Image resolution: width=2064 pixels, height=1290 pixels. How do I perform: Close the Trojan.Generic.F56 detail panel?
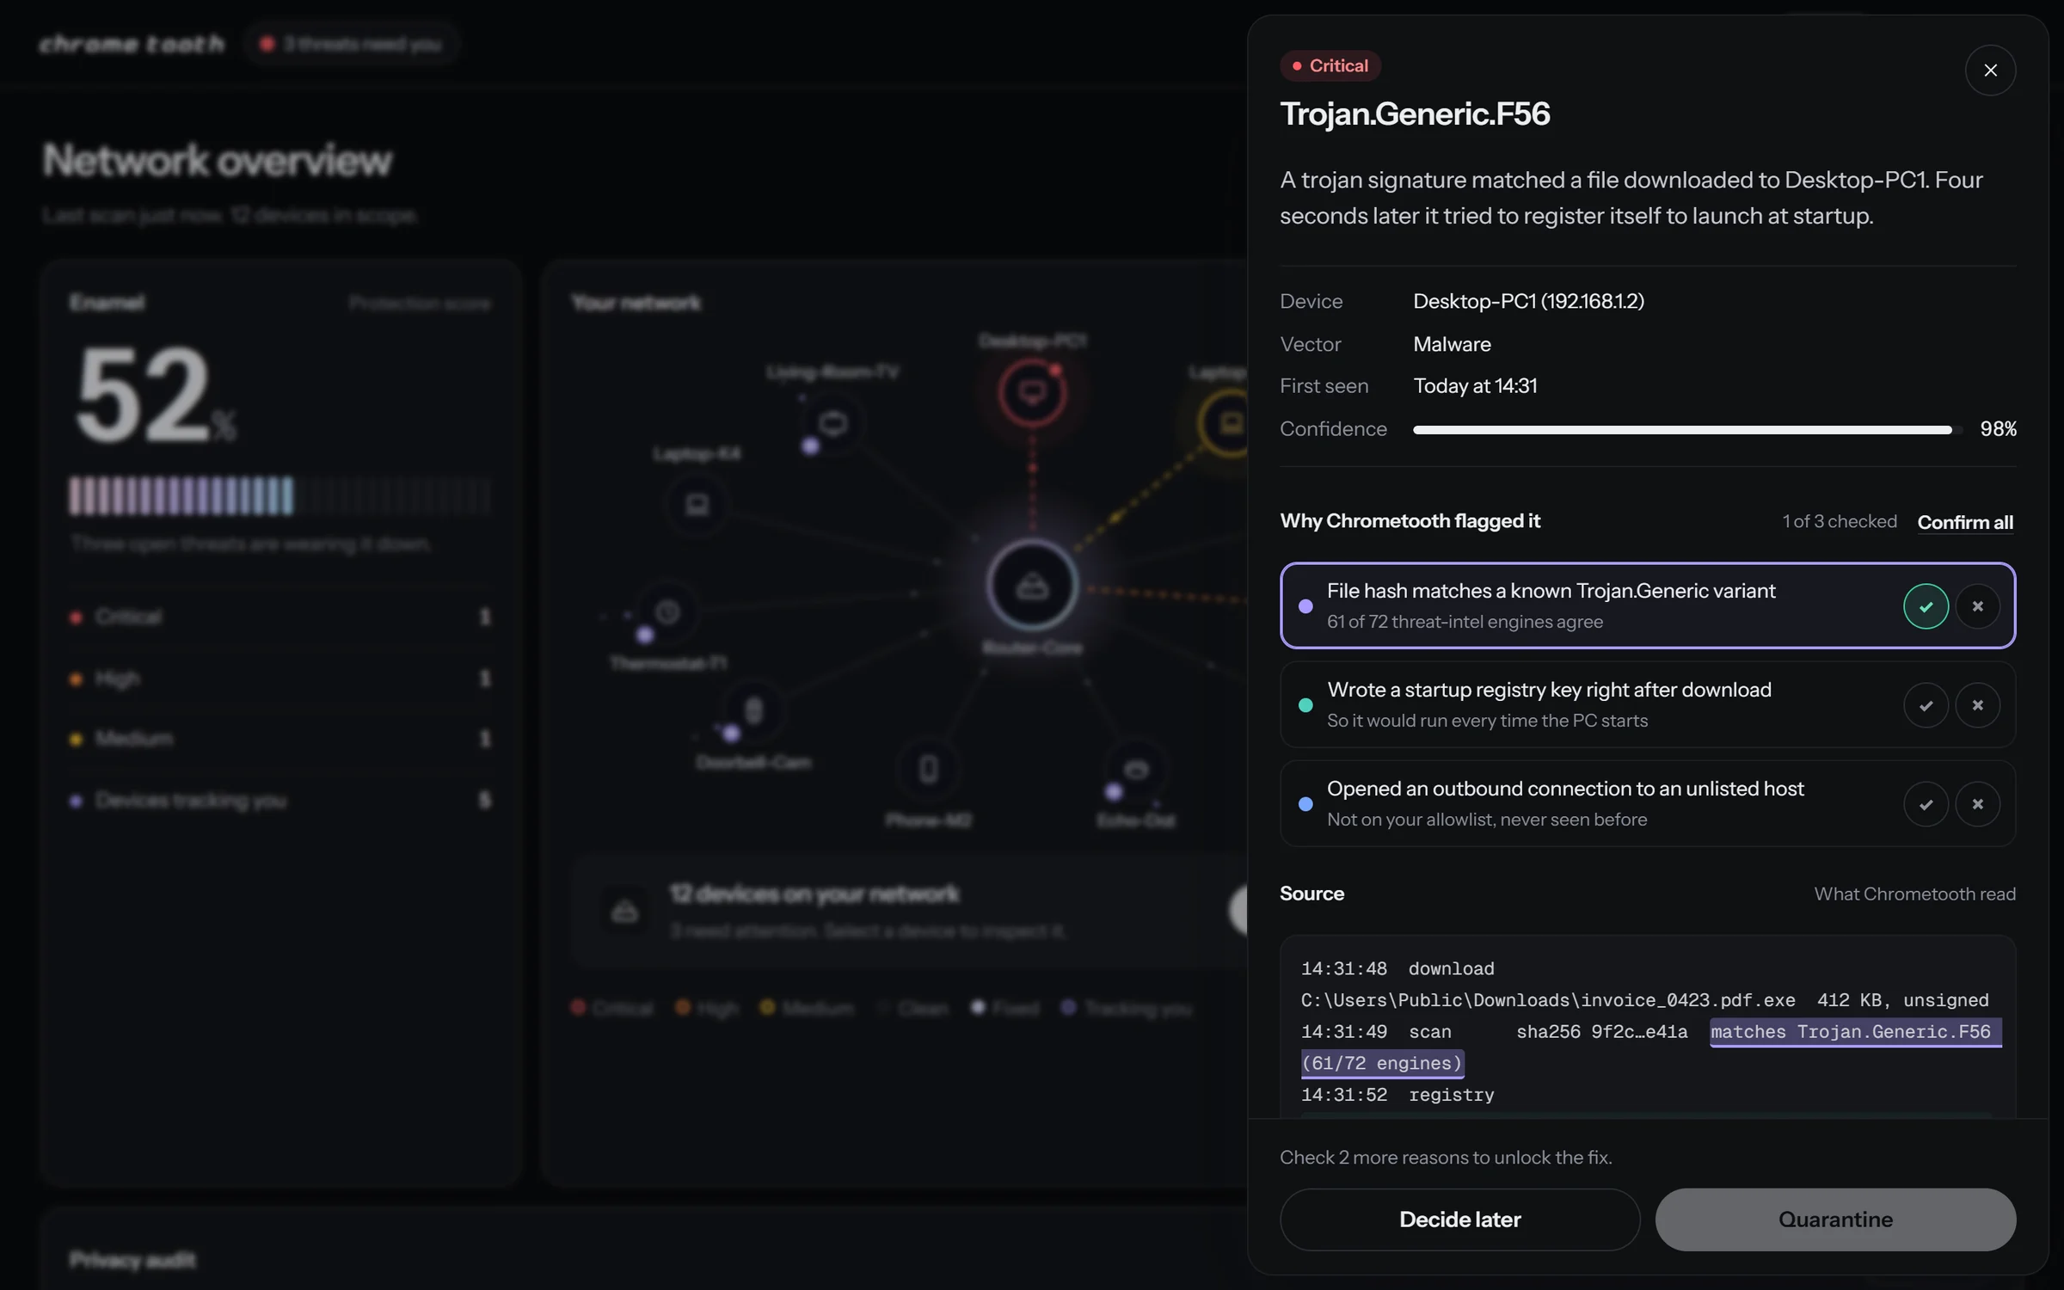tap(1990, 70)
